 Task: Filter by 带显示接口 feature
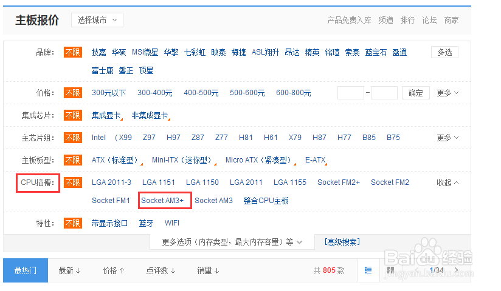(x=109, y=223)
